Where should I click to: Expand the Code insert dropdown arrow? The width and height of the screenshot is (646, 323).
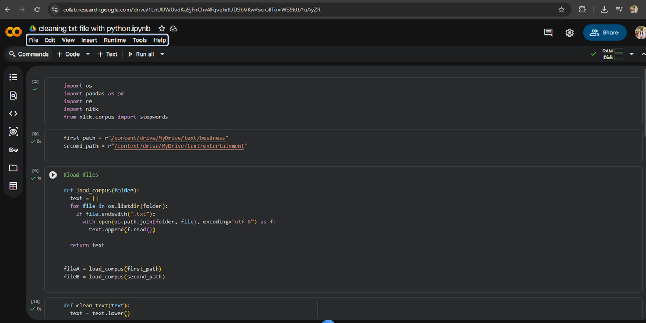(x=88, y=54)
